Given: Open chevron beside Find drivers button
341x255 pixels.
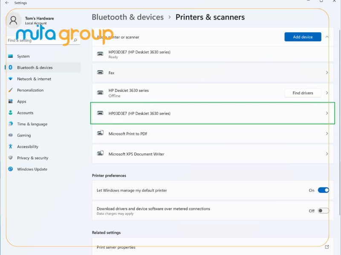Looking at the screenshot, I should click(327, 93).
